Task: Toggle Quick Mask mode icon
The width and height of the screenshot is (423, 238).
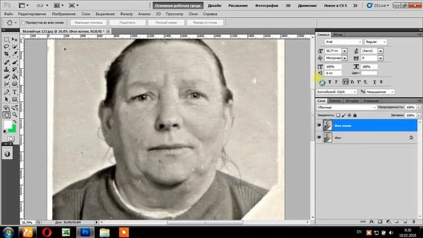Action: click(11, 139)
